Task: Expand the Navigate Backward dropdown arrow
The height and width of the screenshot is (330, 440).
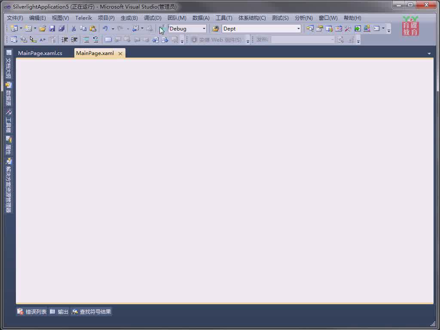Action: (142, 28)
